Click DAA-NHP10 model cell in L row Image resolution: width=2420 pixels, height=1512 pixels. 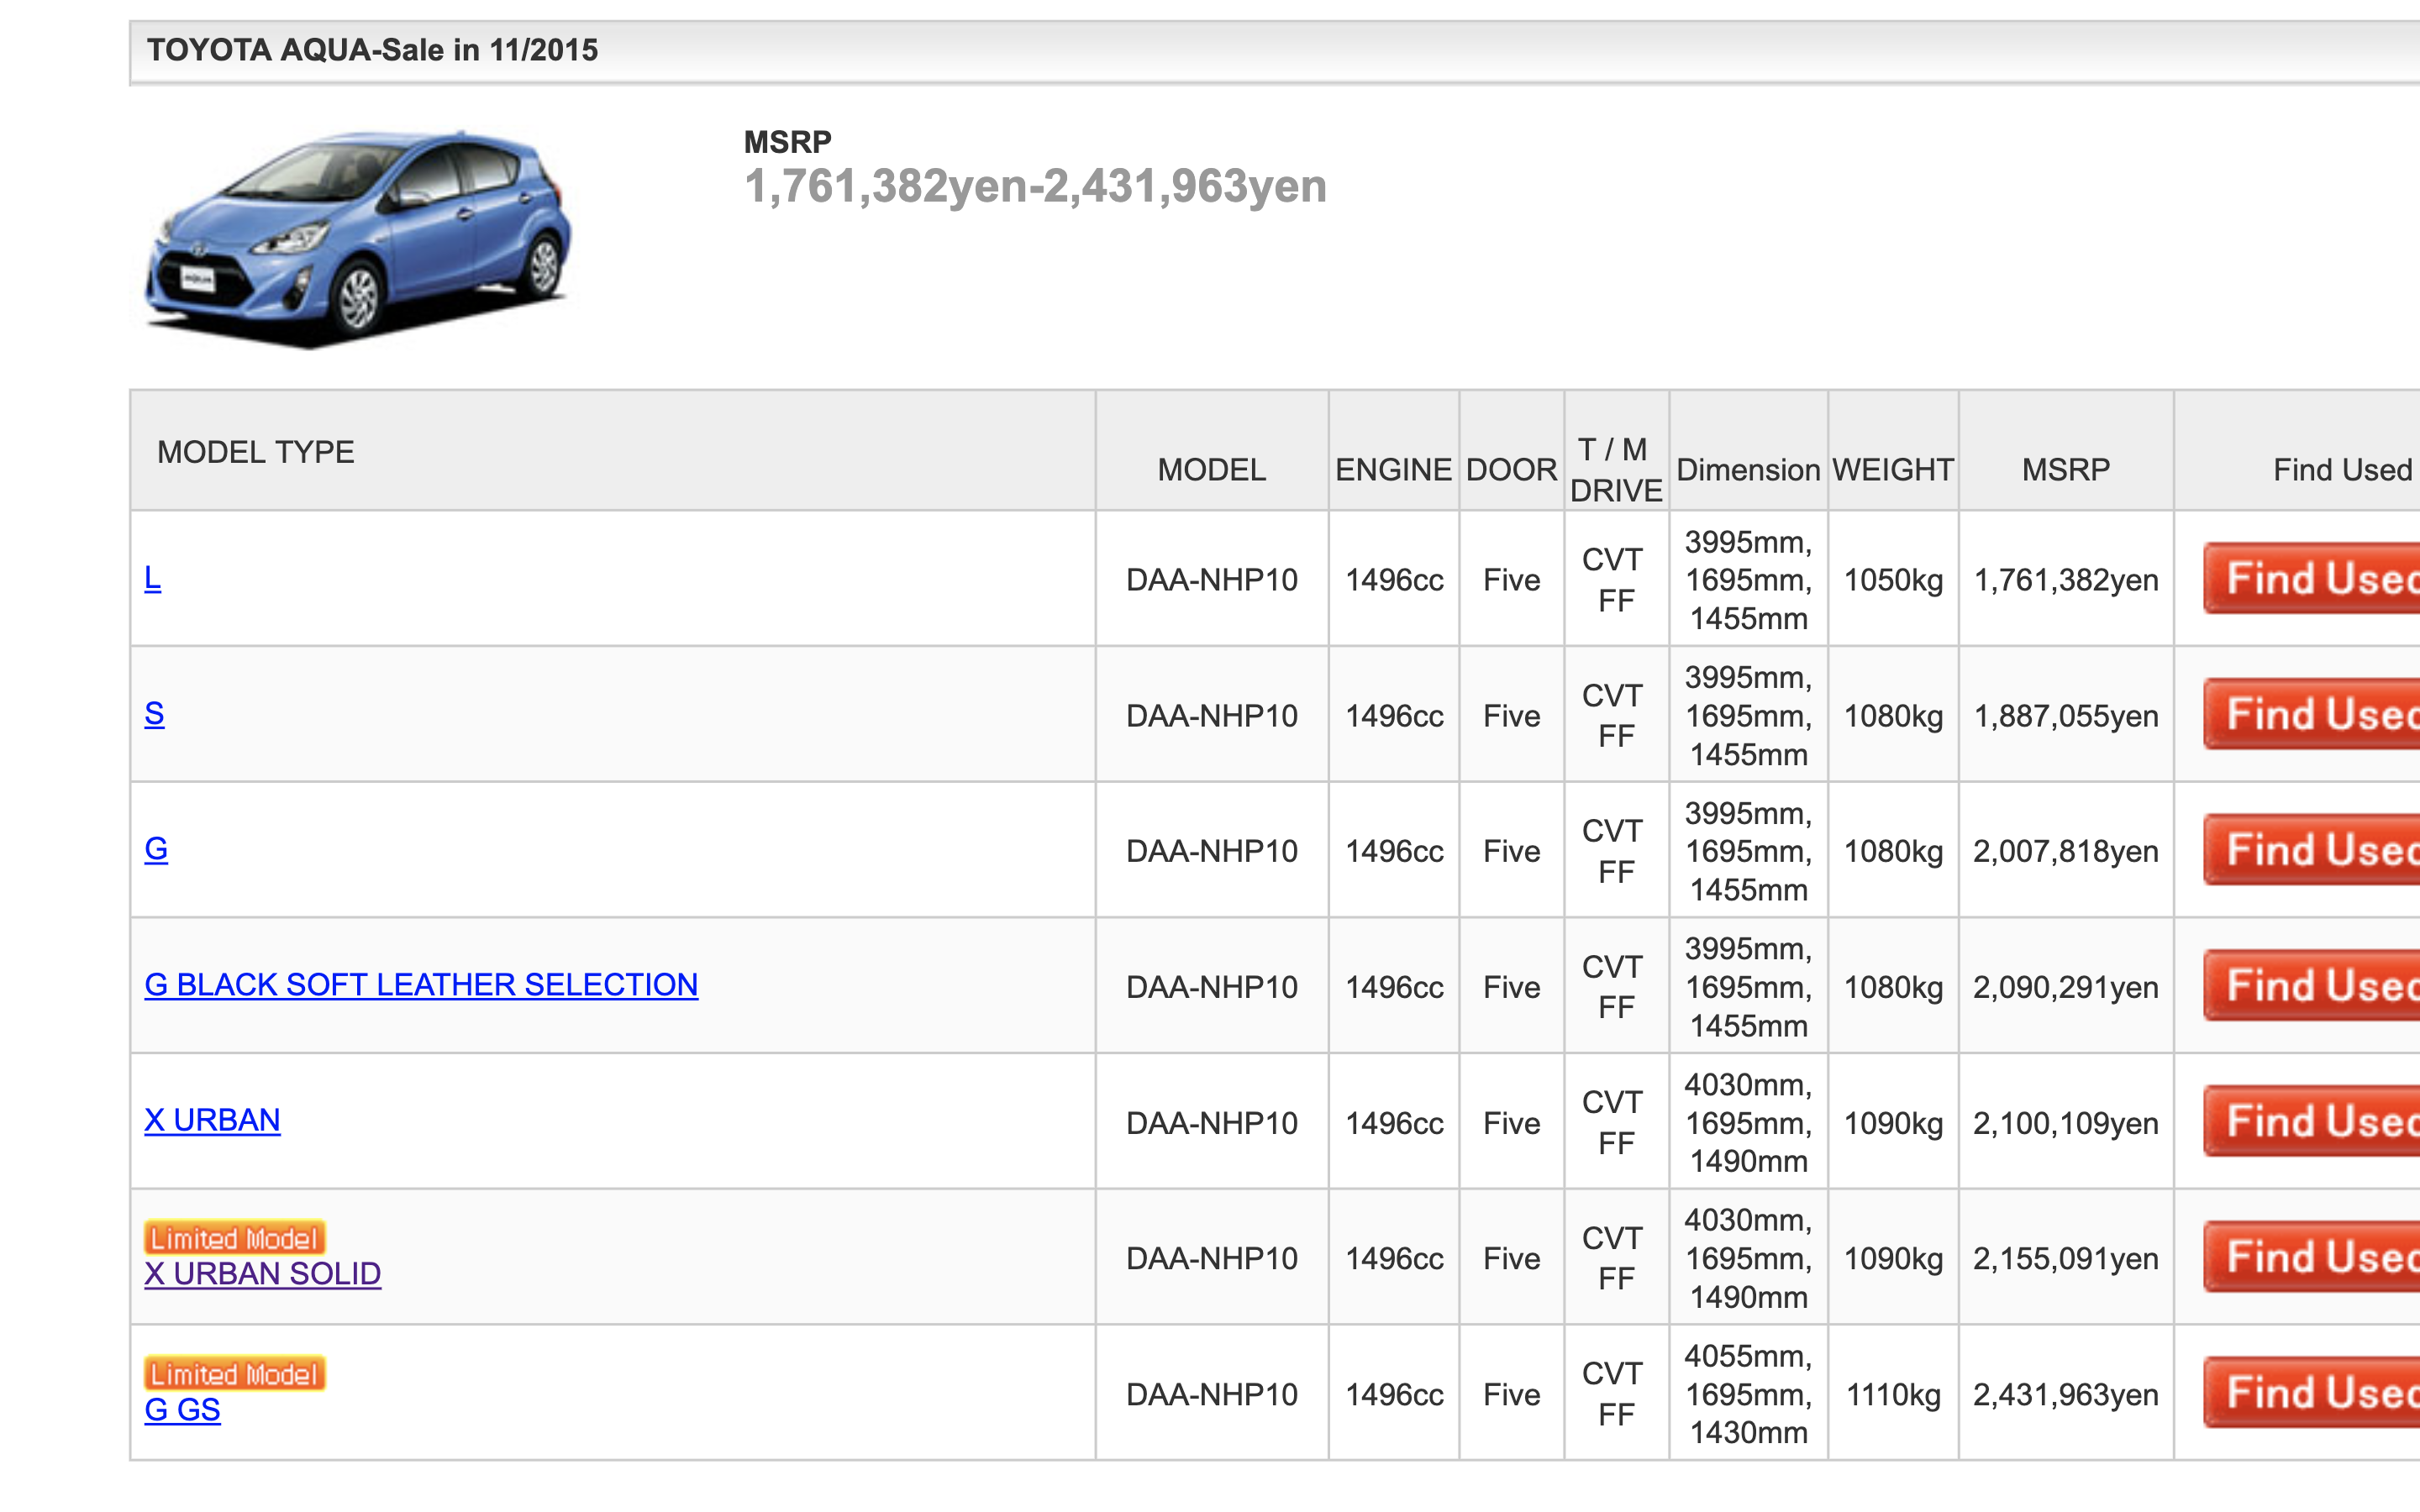pos(1212,580)
